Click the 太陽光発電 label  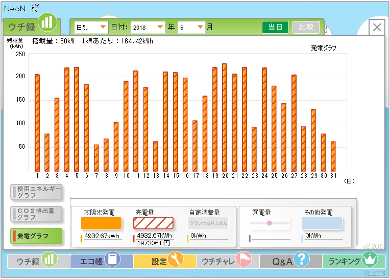tap(99, 213)
